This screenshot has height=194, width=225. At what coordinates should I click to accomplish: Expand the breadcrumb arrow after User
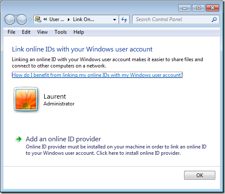(x=69, y=19)
